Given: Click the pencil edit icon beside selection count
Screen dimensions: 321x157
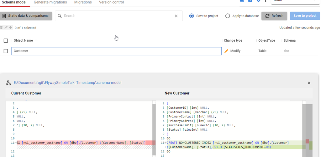Looking at the screenshot, I should click(6, 28).
